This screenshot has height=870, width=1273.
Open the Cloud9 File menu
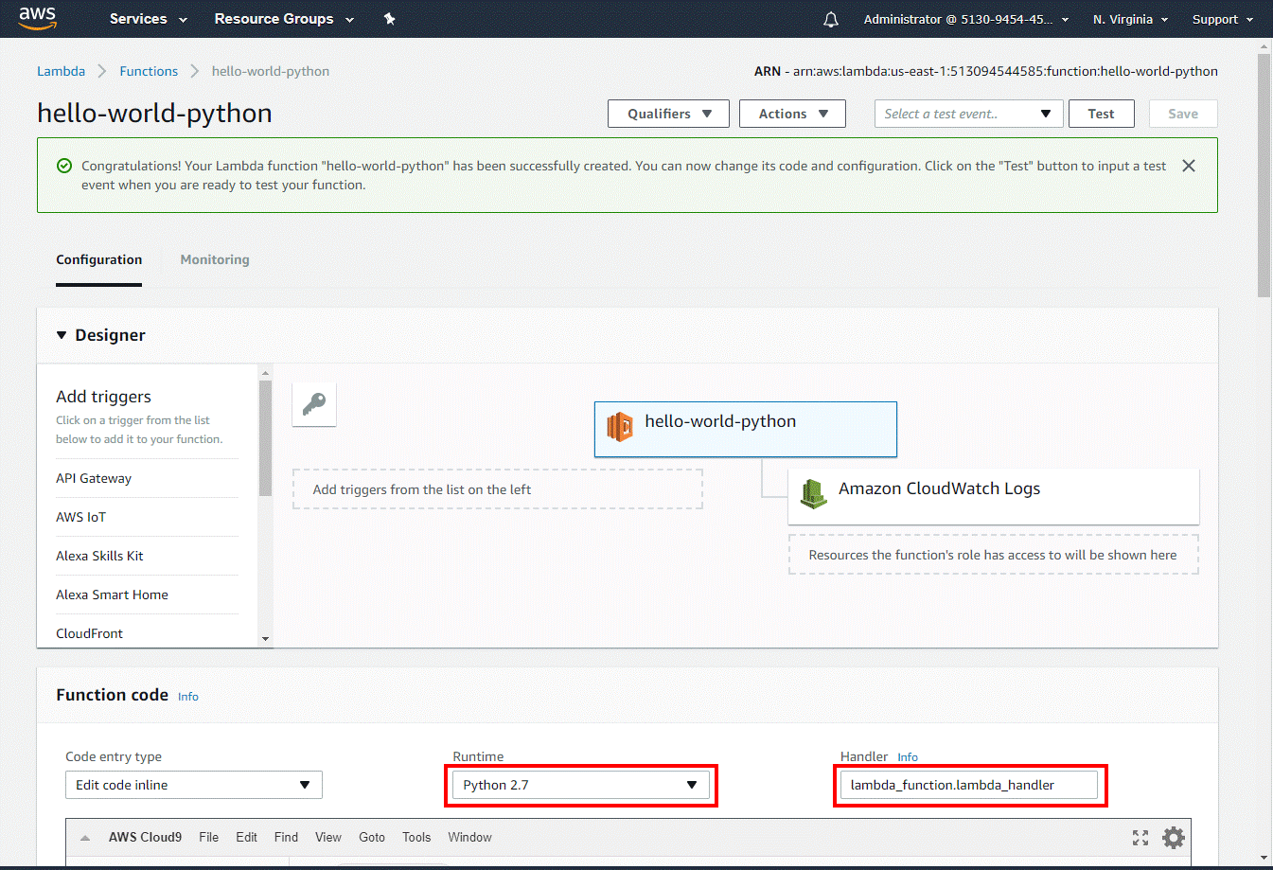209,837
